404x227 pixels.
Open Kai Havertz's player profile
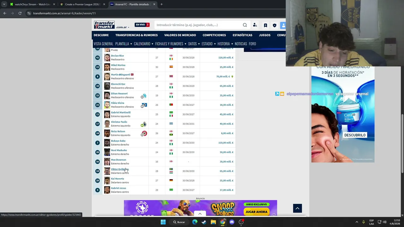click(117, 179)
